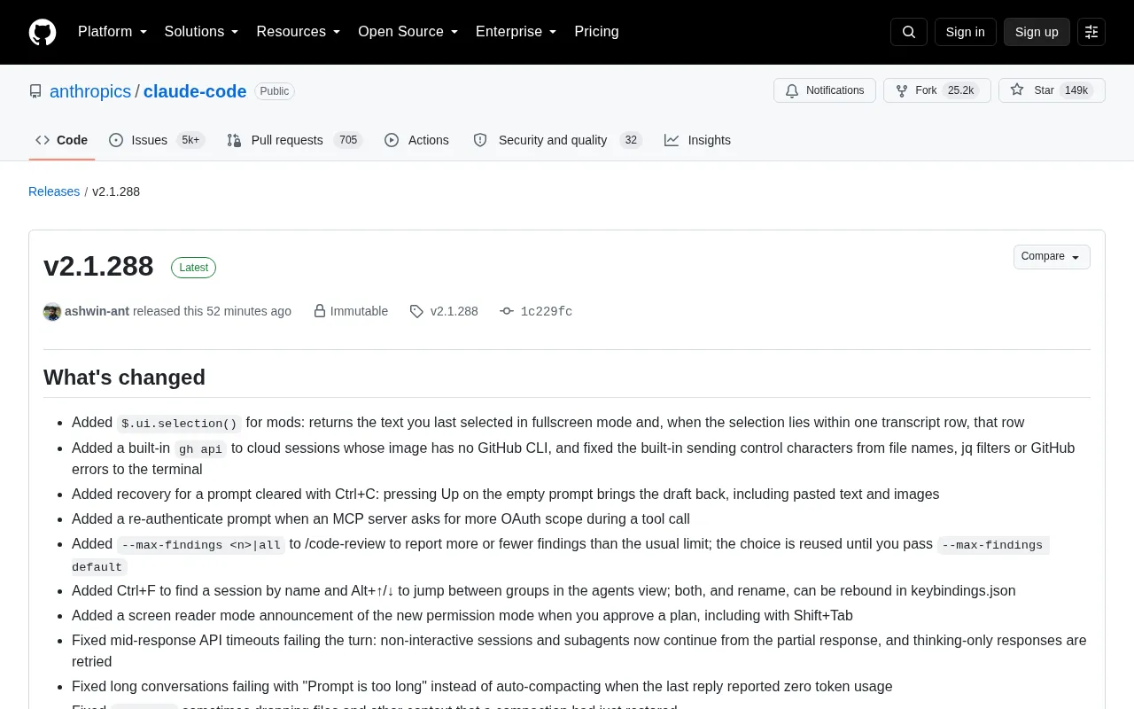Expand the Open Source menu
Screen dimensions: 1134x709
408,32
